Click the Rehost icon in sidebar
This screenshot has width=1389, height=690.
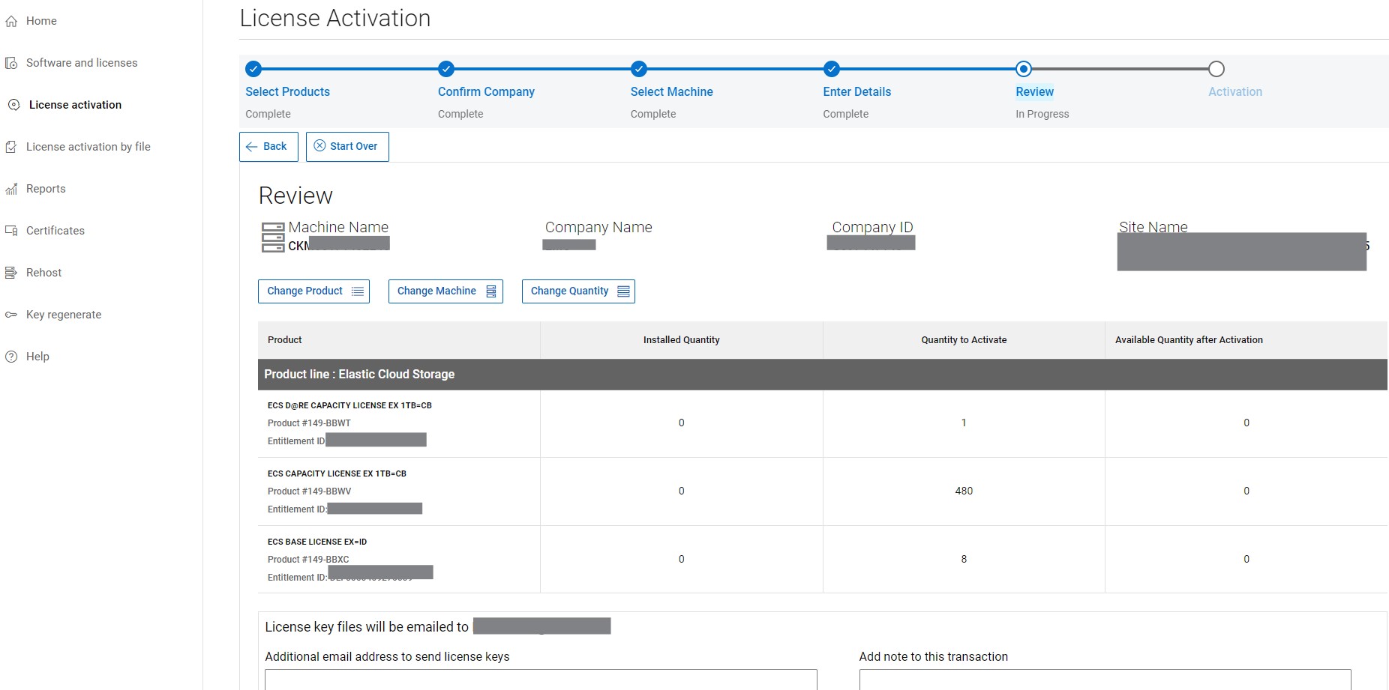tap(11, 273)
